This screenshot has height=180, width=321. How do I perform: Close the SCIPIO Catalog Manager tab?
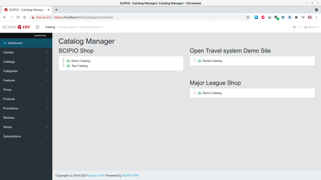49,10
